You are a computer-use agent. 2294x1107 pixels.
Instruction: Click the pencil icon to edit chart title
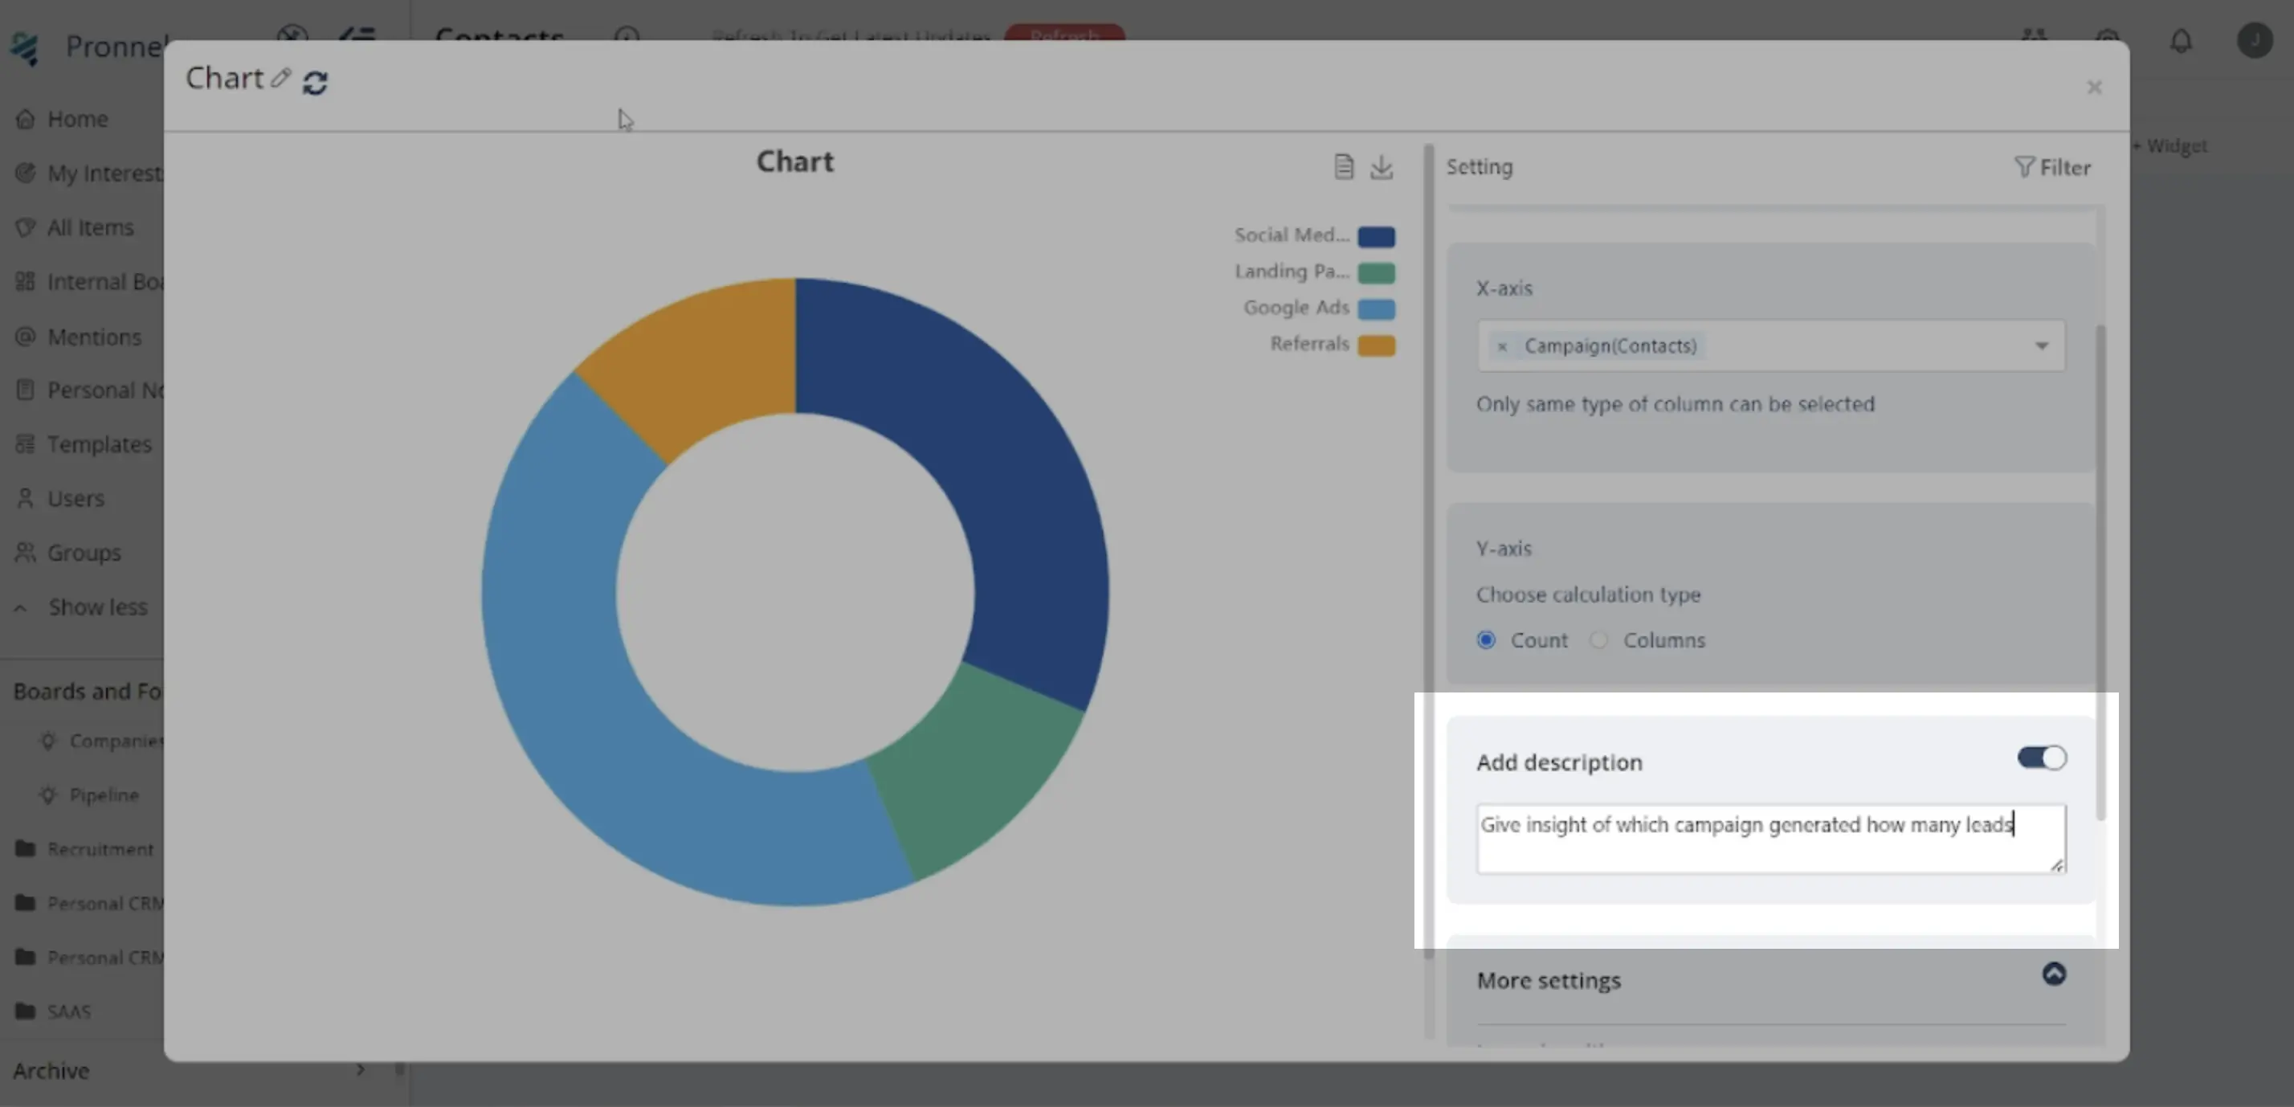[x=280, y=79]
